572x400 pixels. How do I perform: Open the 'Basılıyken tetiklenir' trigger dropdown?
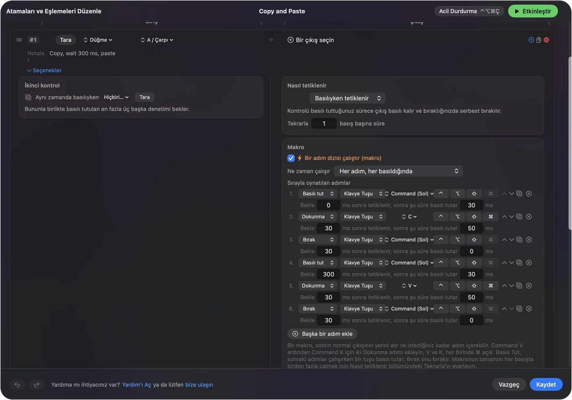(347, 98)
